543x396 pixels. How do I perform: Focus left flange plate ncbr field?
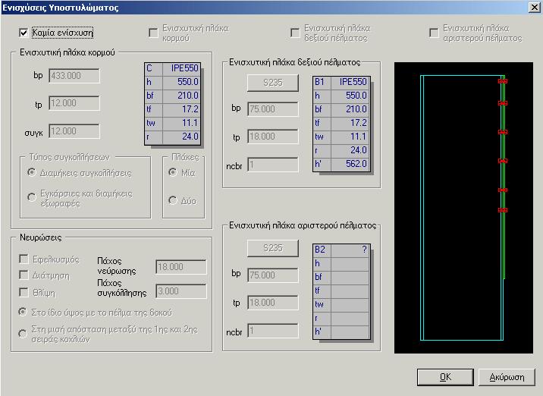273,331
